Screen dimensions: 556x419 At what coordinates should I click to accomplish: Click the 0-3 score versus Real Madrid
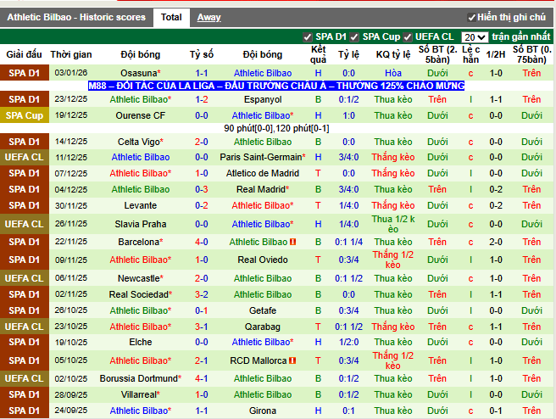tap(202, 189)
